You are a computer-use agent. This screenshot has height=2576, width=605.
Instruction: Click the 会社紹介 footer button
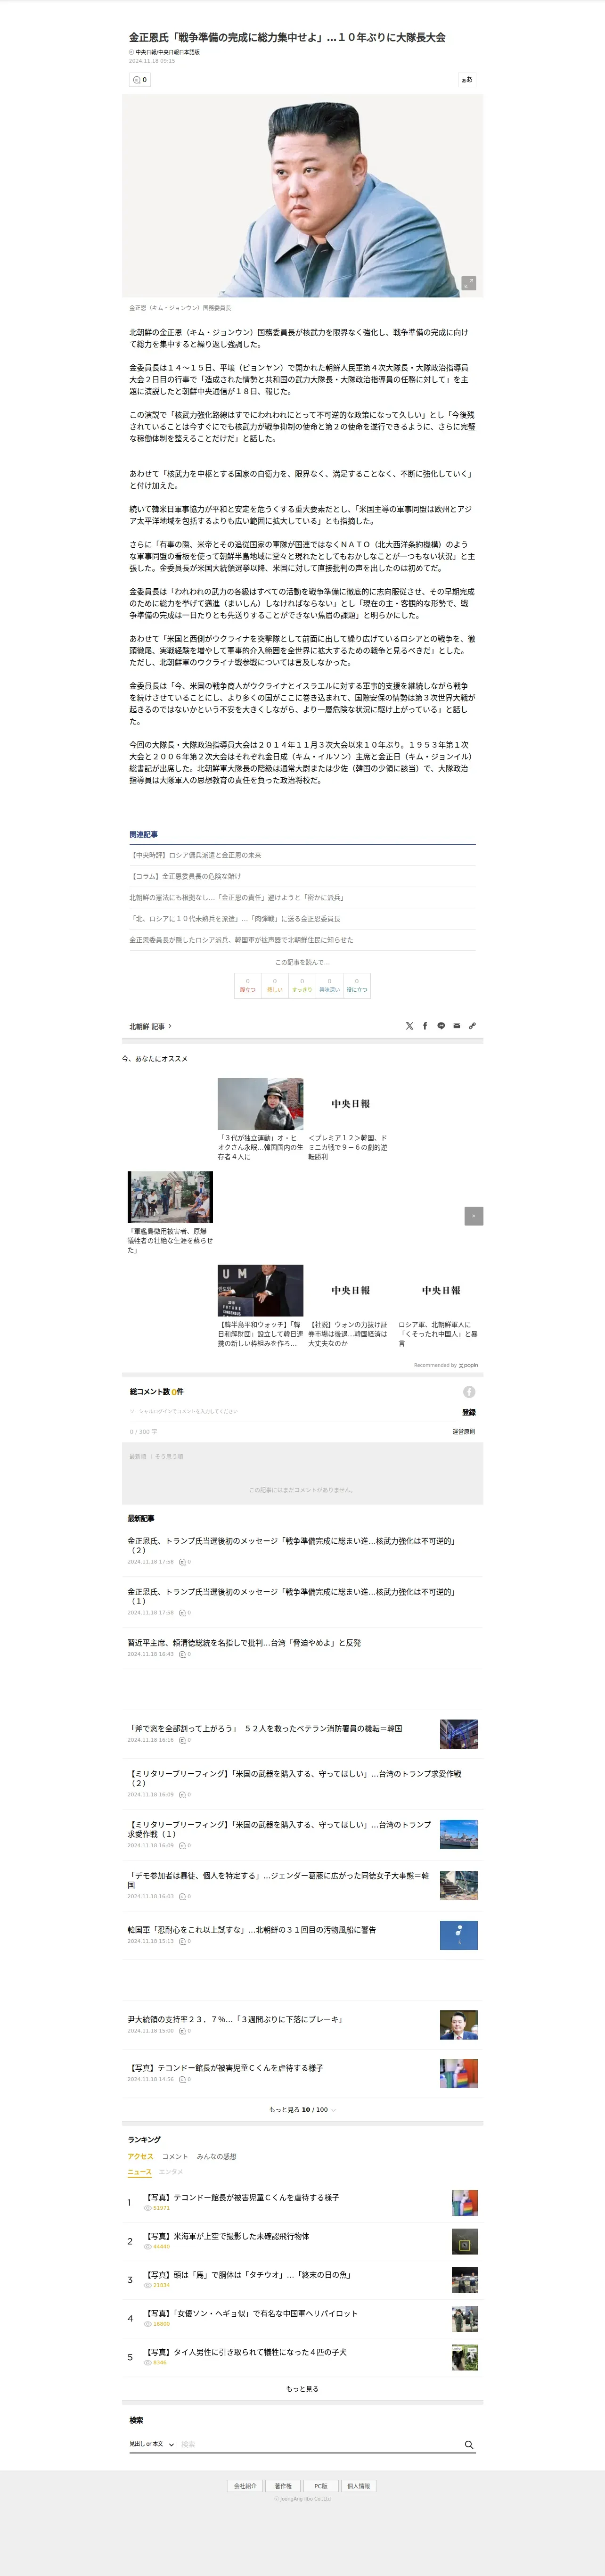click(245, 2485)
